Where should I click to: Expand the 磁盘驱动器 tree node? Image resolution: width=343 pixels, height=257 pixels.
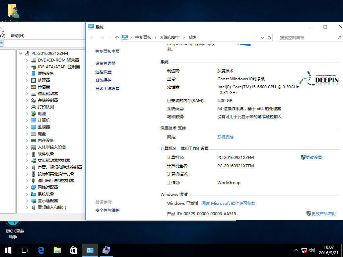26,93
